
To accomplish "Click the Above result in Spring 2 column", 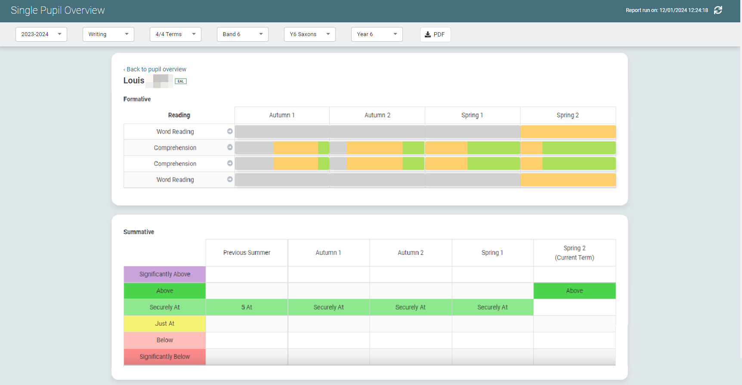I will pyautogui.click(x=575, y=291).
